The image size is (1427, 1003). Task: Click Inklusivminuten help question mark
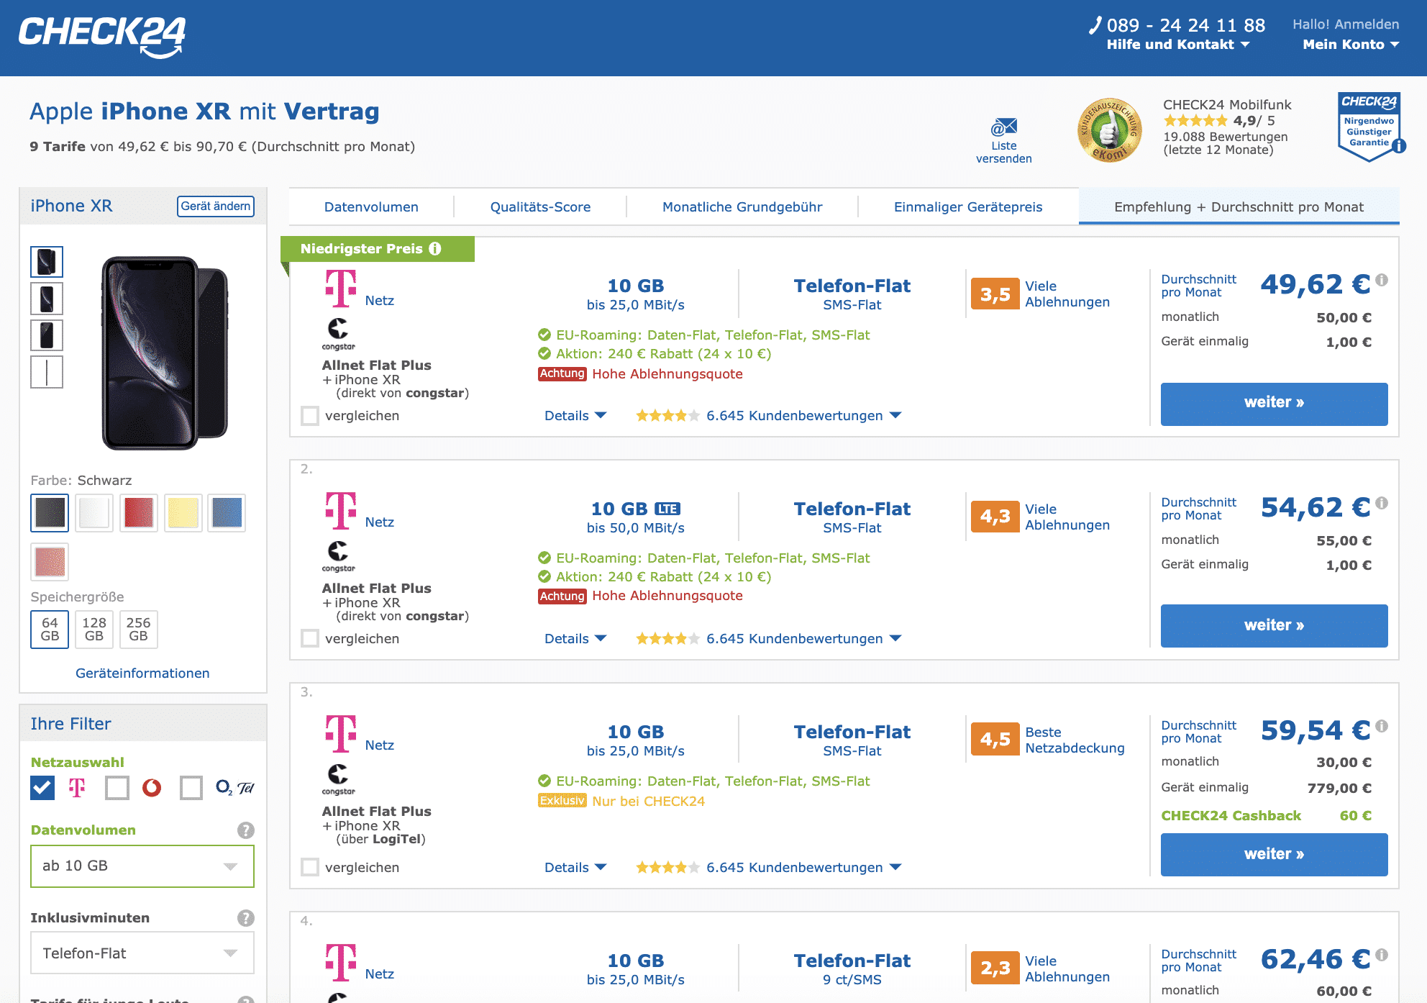click(246, 918)
